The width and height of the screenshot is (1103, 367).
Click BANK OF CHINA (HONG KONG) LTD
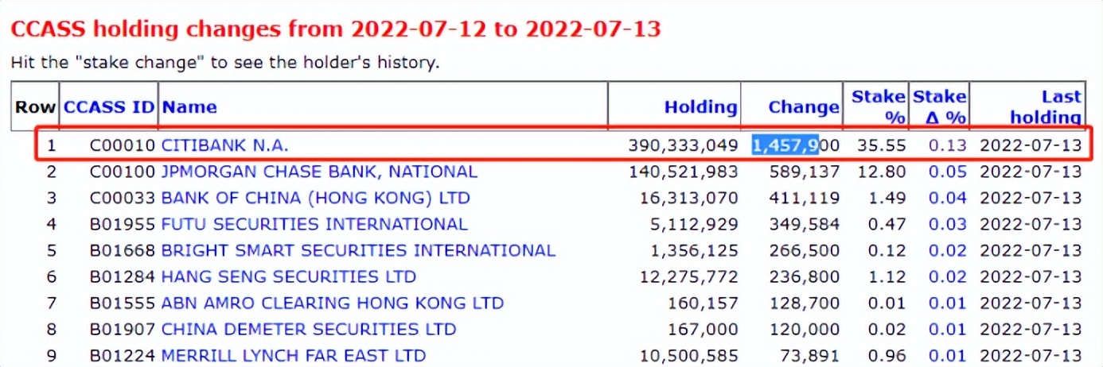[x=315, y=198]
